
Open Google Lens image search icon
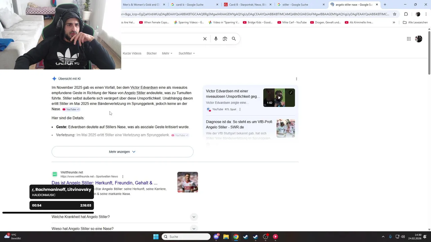(x=225, y=39)
